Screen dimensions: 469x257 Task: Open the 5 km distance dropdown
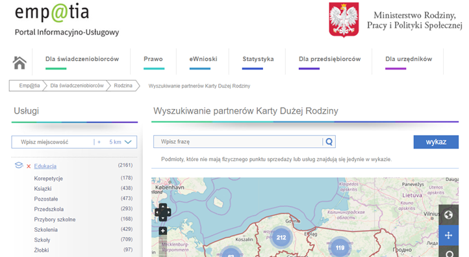[x=120, y=142]
